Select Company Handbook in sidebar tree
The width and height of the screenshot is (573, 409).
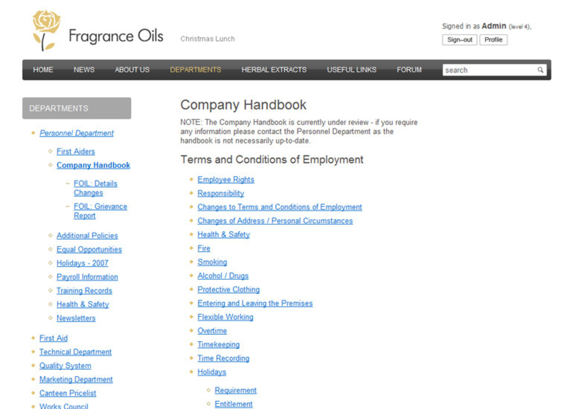93,165
